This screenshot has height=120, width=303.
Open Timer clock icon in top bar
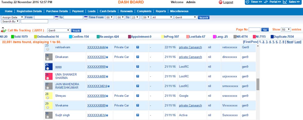247,2
